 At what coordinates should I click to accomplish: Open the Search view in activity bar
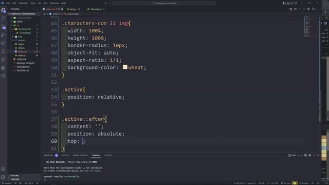pyautogui.click(x=3, y=18)
